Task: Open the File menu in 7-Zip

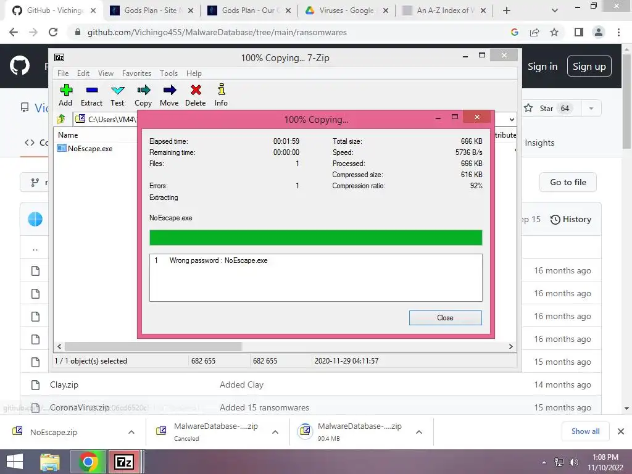Action: [63, 73]
